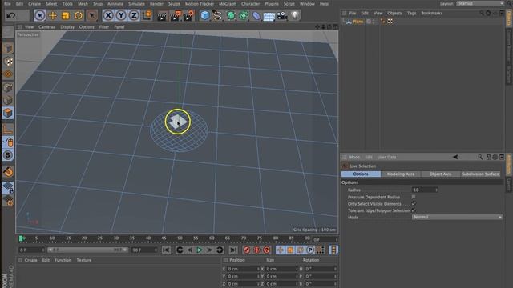Click the green Array modeling icon
Screen dimensions: 513x288
244,15
